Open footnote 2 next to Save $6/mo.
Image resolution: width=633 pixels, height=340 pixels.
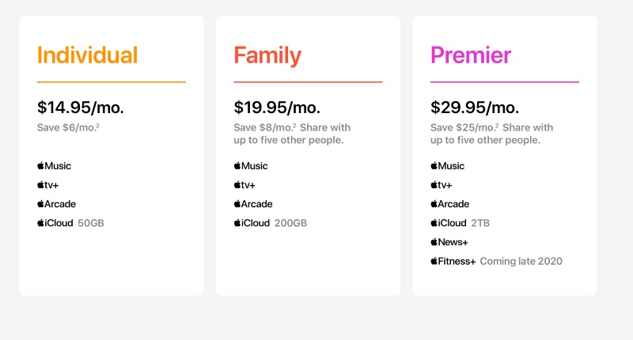click(97, 126)
